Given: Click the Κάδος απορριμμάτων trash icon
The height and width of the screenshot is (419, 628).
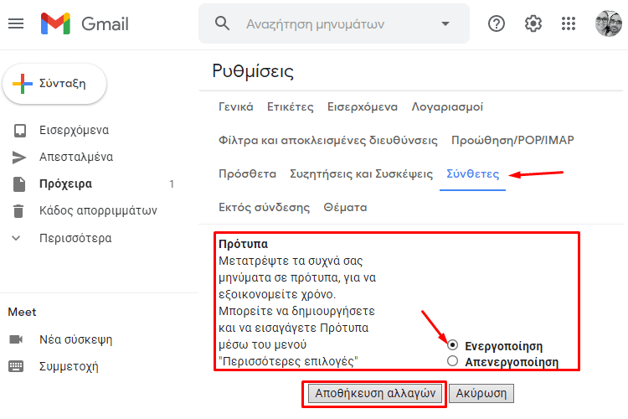Looking at the screenshot, I should tap(18, 211).
